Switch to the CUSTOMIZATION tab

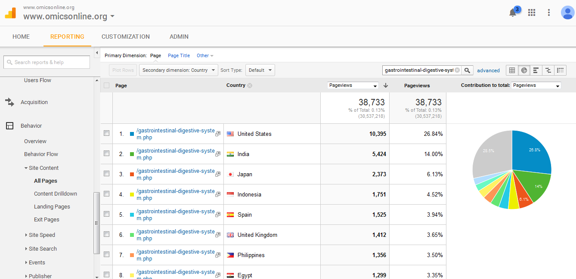126,37
